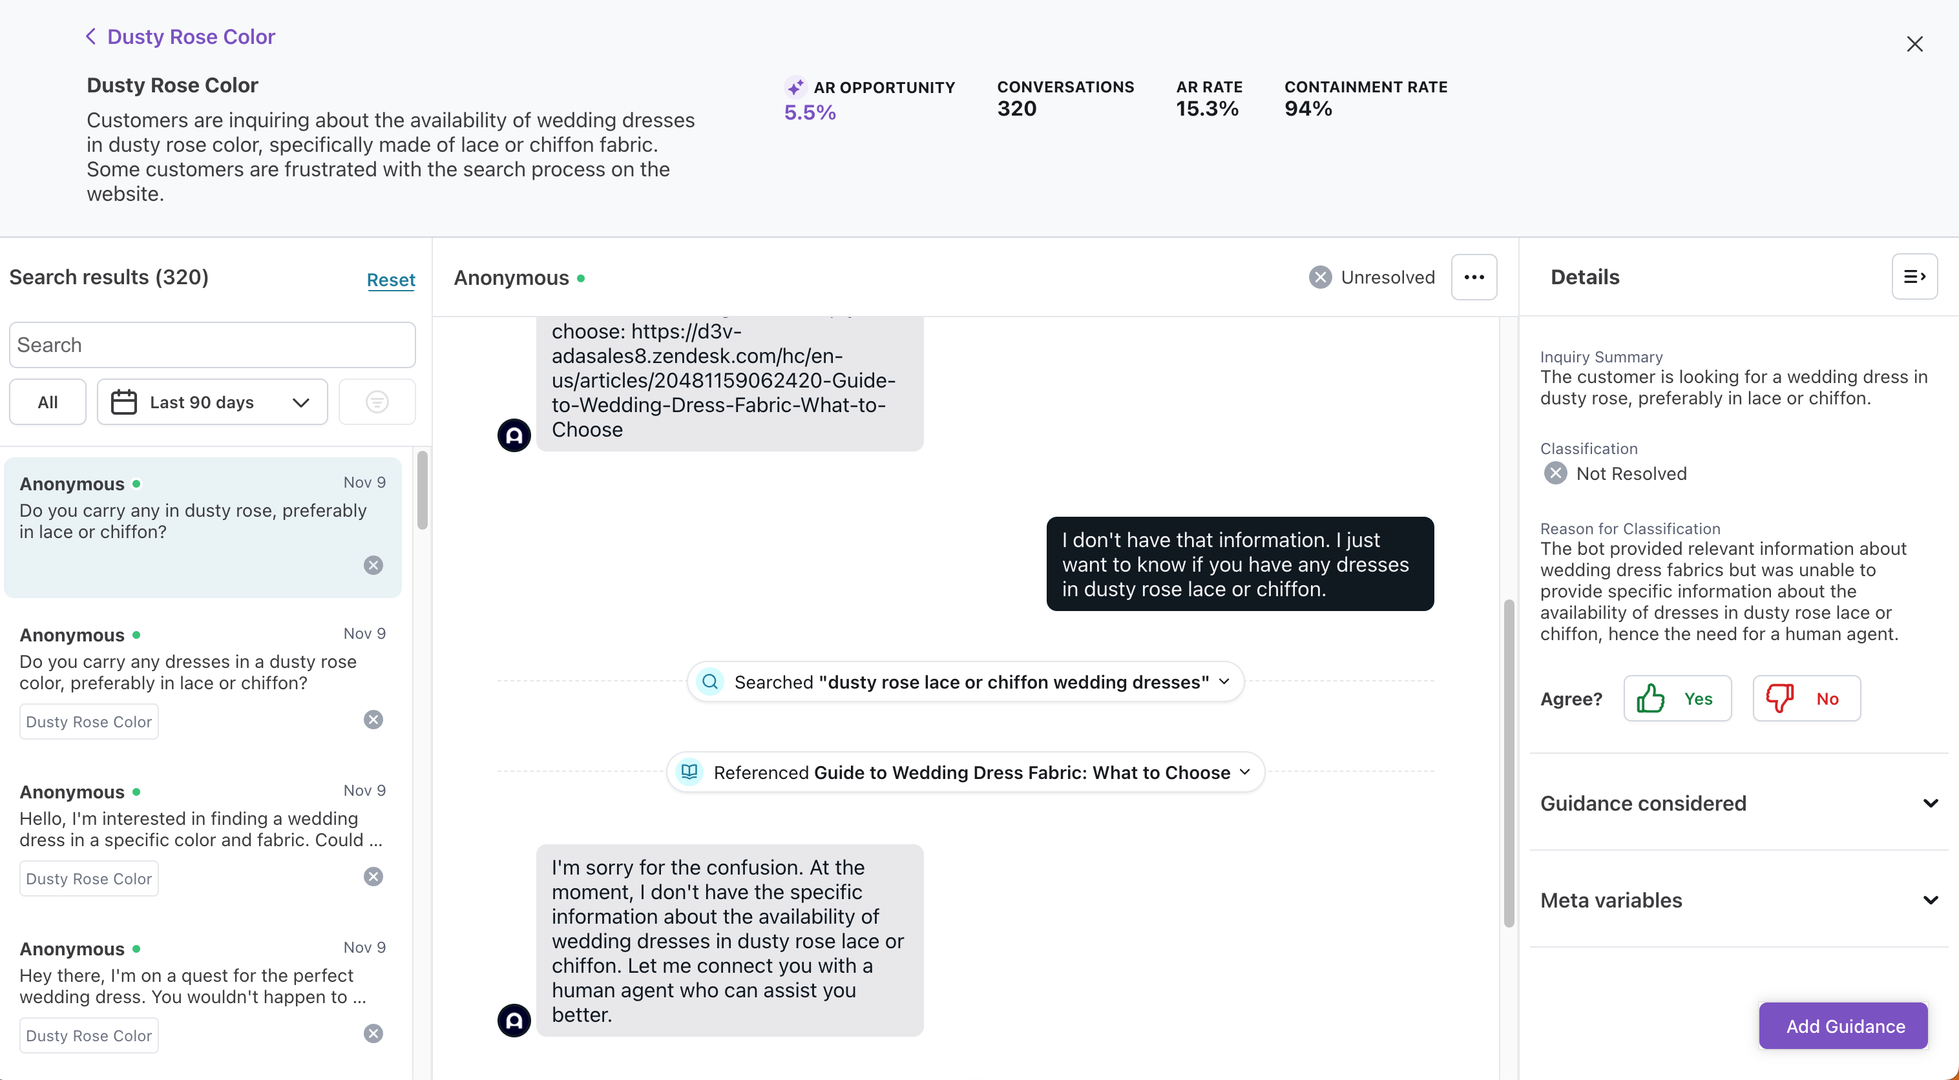The image size is (1959, 1080).
Task: Open the conversation filter icon button
Action: click(377, 402)
